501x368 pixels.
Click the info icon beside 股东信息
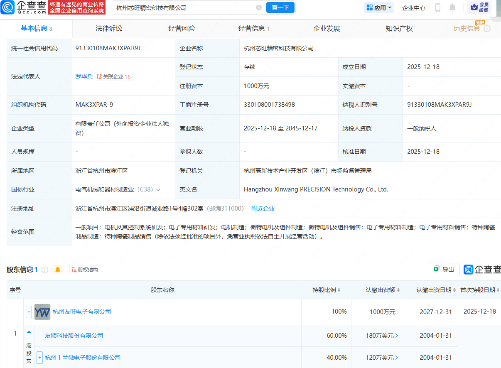(x=45, y=270)
